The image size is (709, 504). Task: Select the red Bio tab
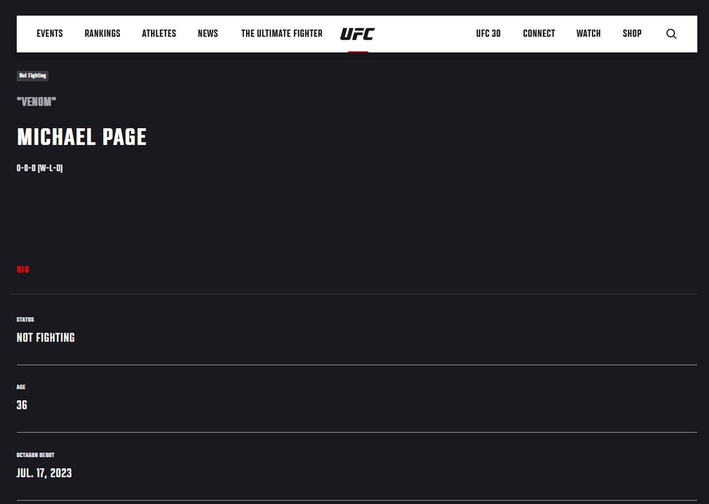(23, 270)
